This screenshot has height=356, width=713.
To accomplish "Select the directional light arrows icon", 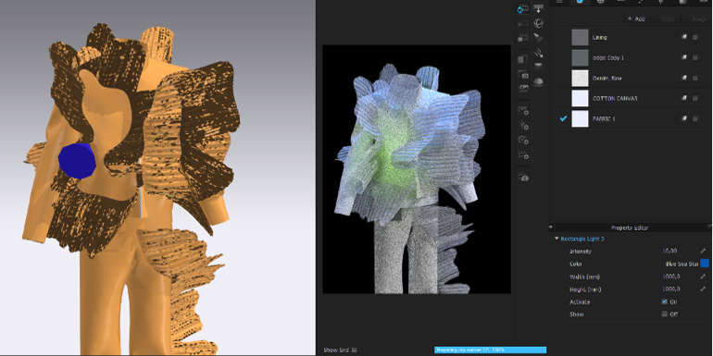I will point(538,52).
